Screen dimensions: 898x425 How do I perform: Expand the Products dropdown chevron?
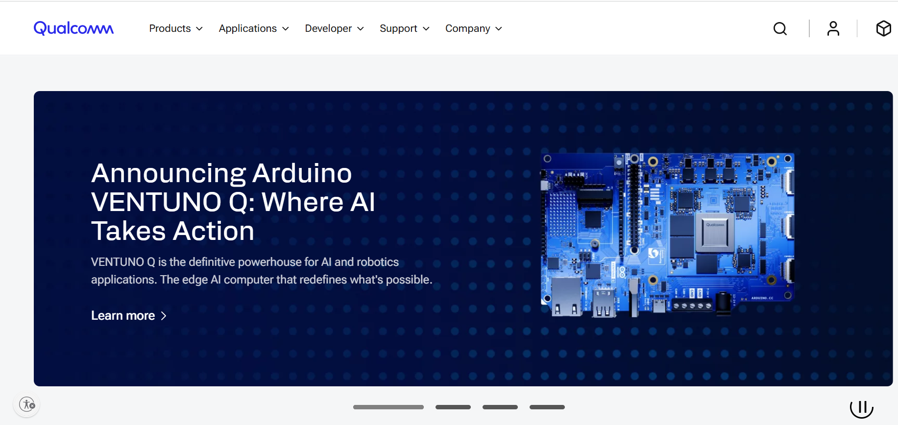199,29
